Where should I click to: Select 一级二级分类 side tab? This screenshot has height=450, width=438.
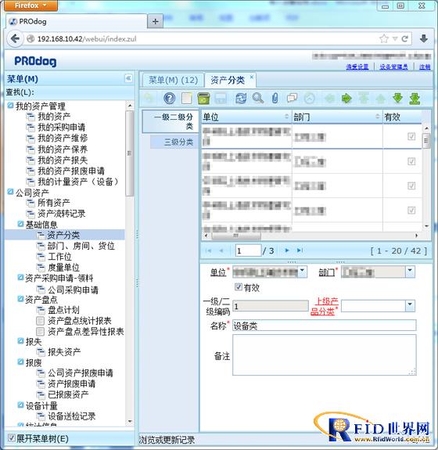171,121
